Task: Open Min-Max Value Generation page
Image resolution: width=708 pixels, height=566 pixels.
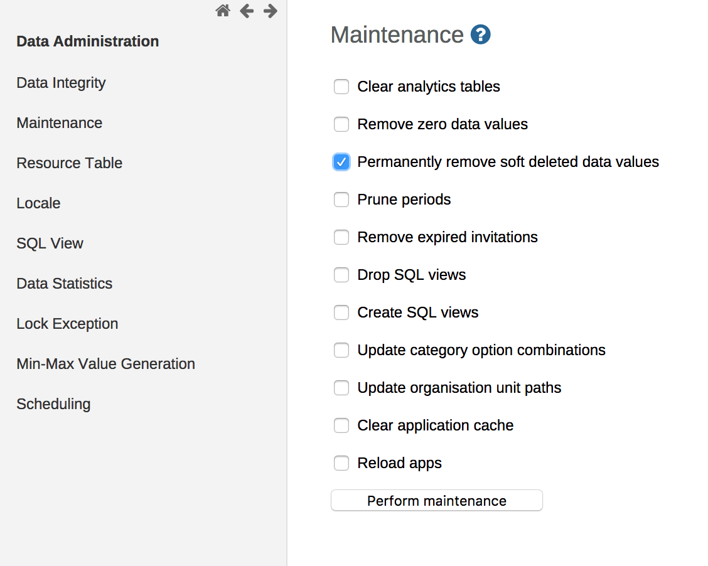Action: click(x=105, y=364)
